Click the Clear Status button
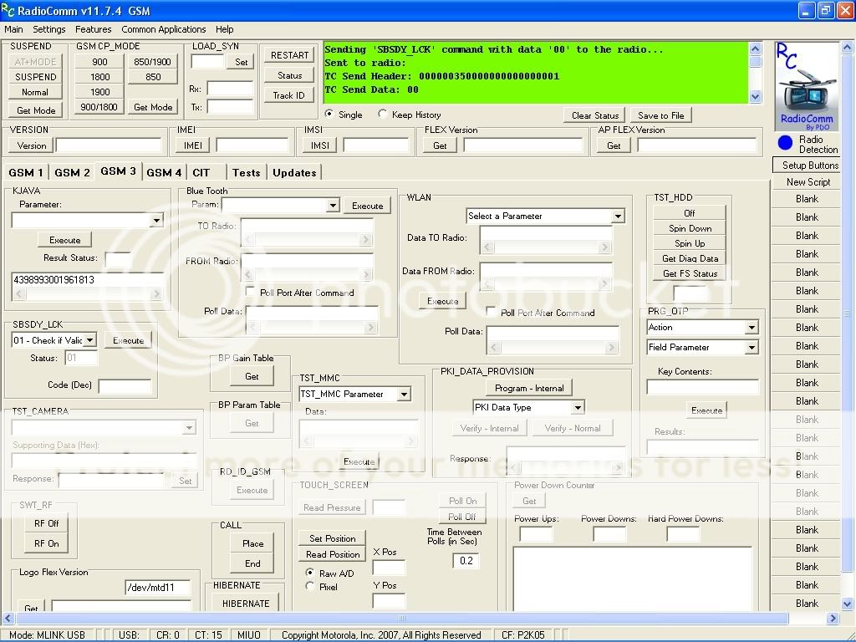This screenshot has width=856, height=642. (595, 115)
